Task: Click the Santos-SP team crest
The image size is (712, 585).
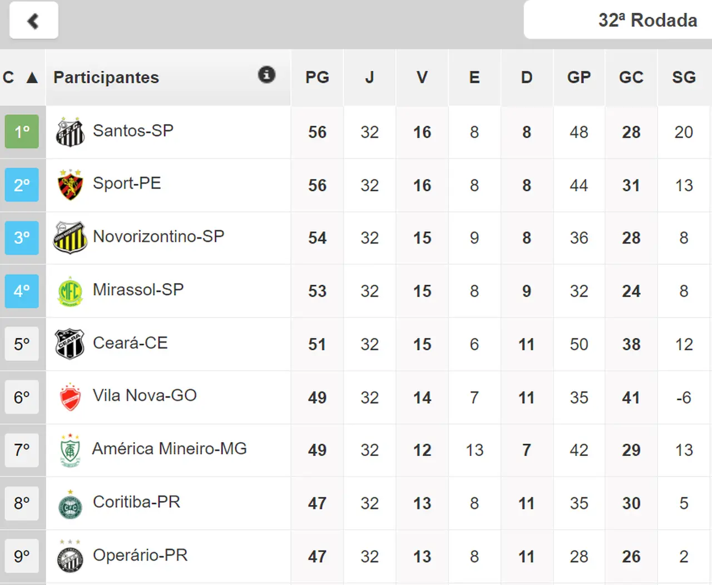Action: (70, 132)
